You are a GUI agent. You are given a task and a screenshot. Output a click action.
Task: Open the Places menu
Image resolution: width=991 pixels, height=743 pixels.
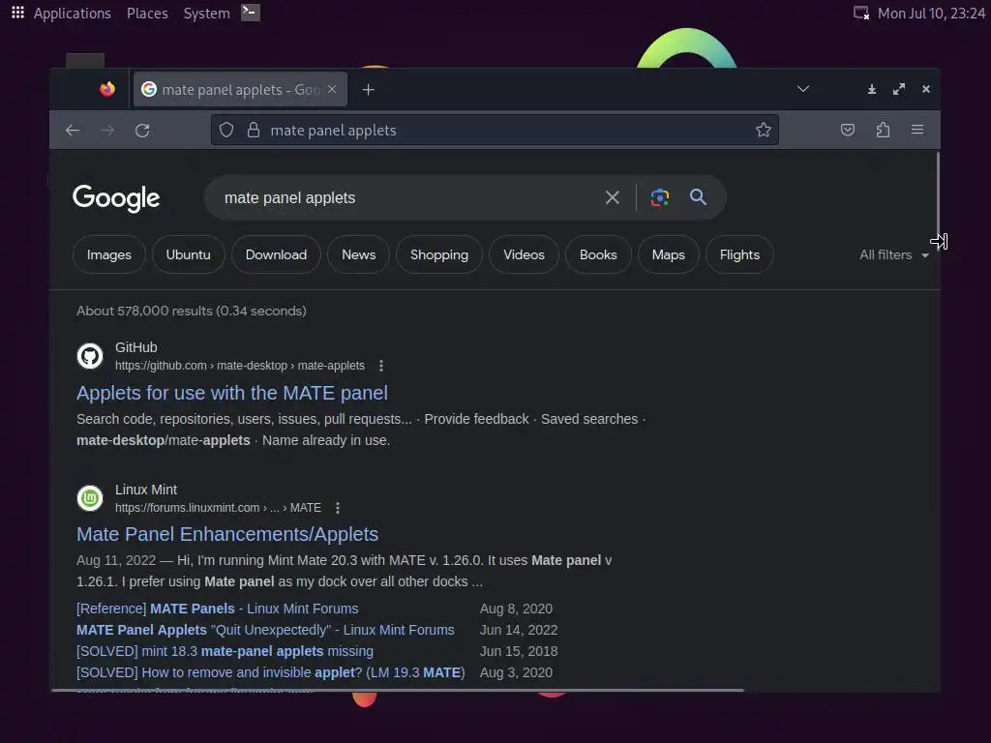pyautogui.click(x=147, y=14)
